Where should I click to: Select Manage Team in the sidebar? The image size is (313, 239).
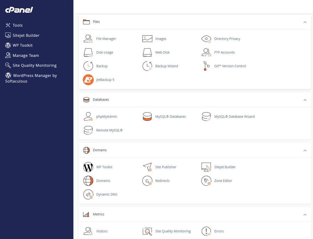pos(22,56)
